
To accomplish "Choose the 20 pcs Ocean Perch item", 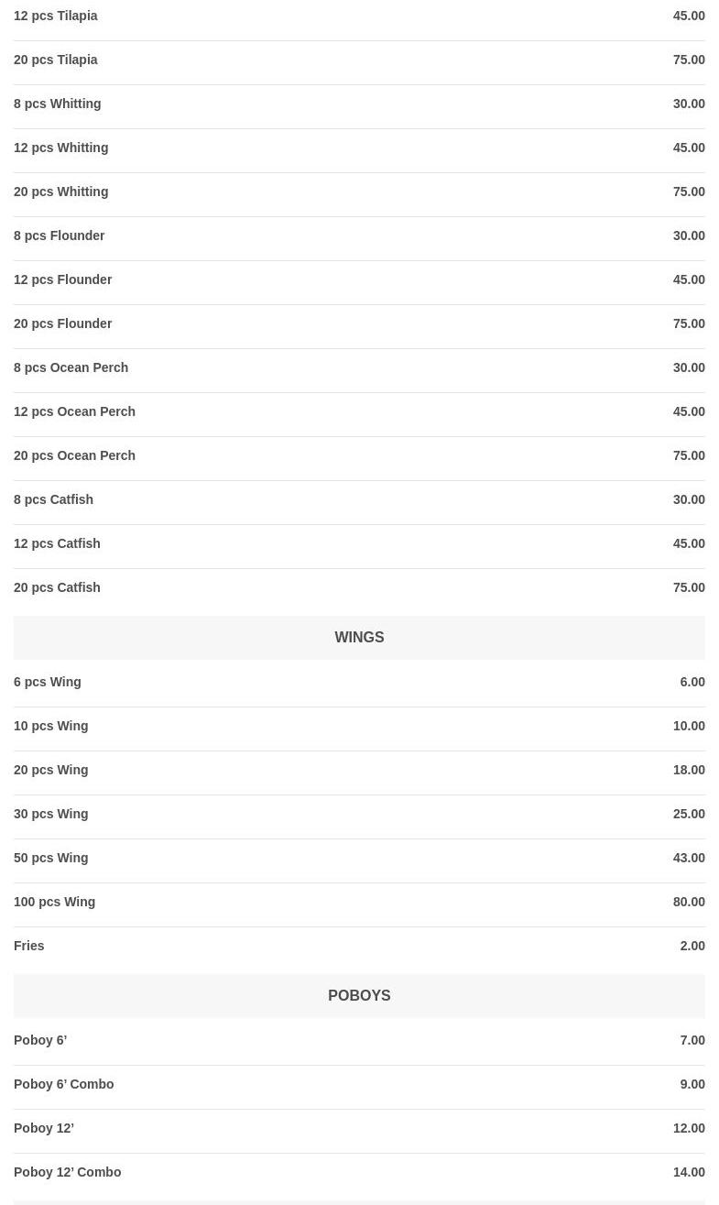I will (75, 455).
